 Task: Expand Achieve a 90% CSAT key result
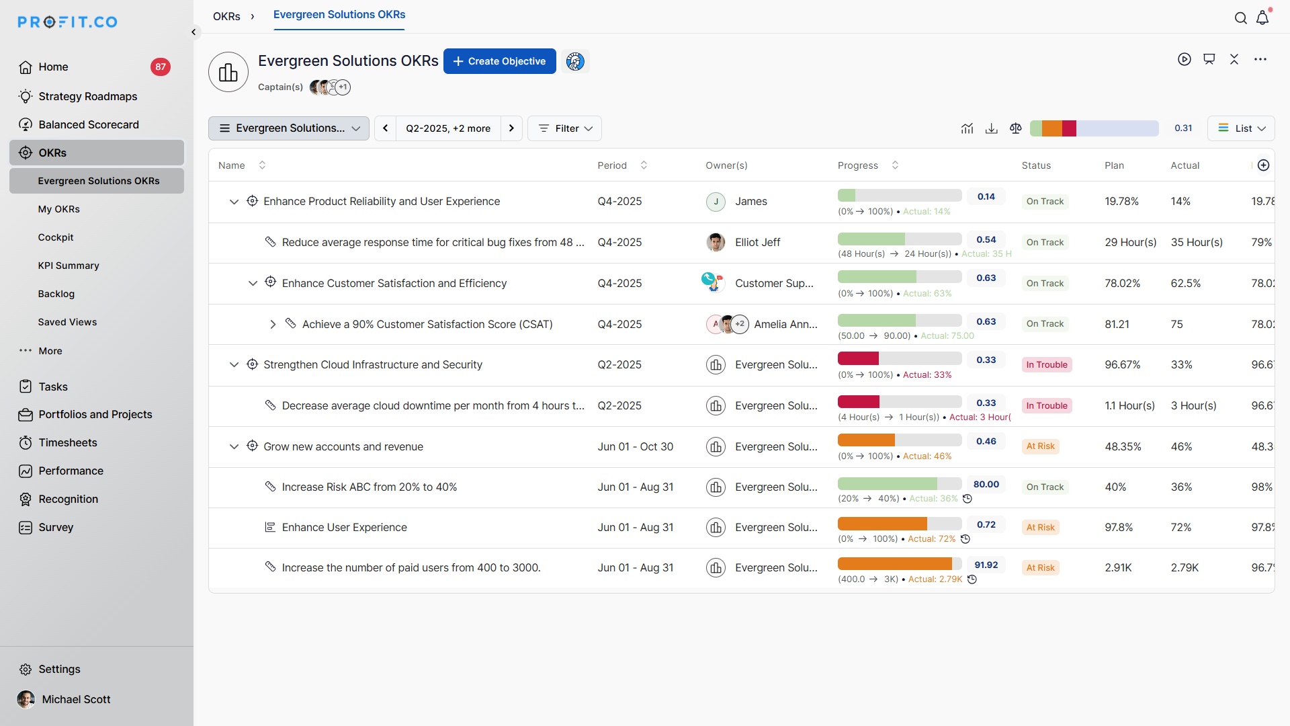[x=273, y=324]
